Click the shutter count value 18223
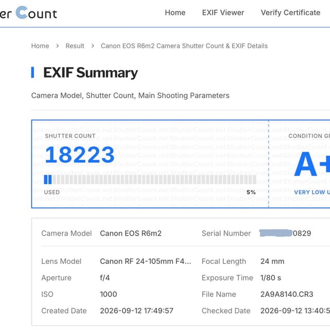 coord(79,155)
